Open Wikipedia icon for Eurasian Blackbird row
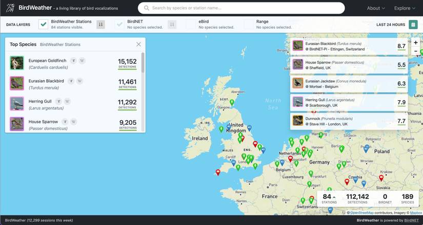423x225 pixels. 79,81
